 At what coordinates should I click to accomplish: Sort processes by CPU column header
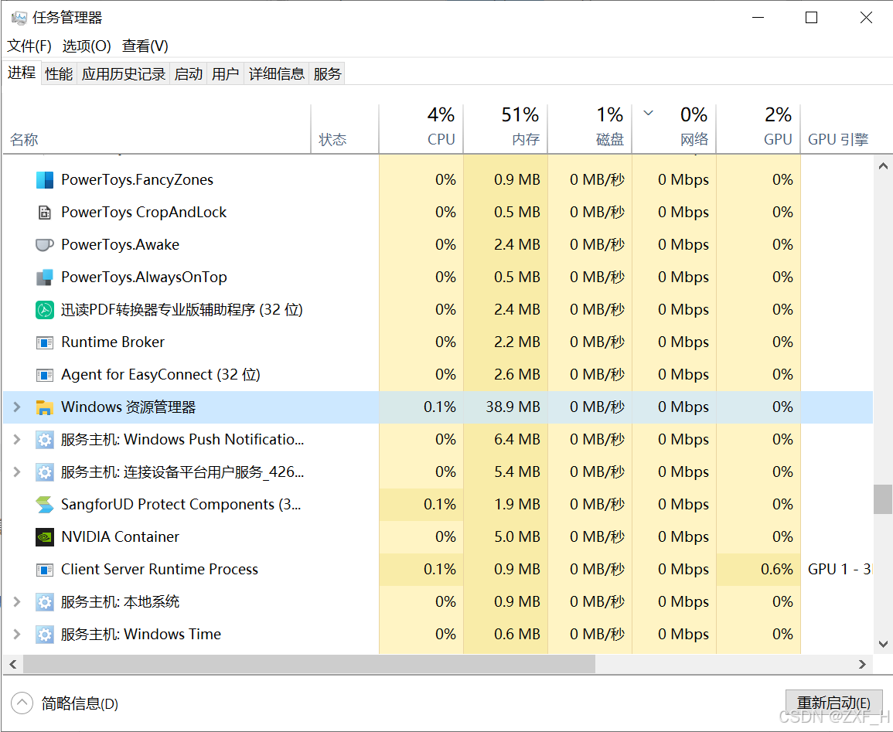tap(421, 129)
